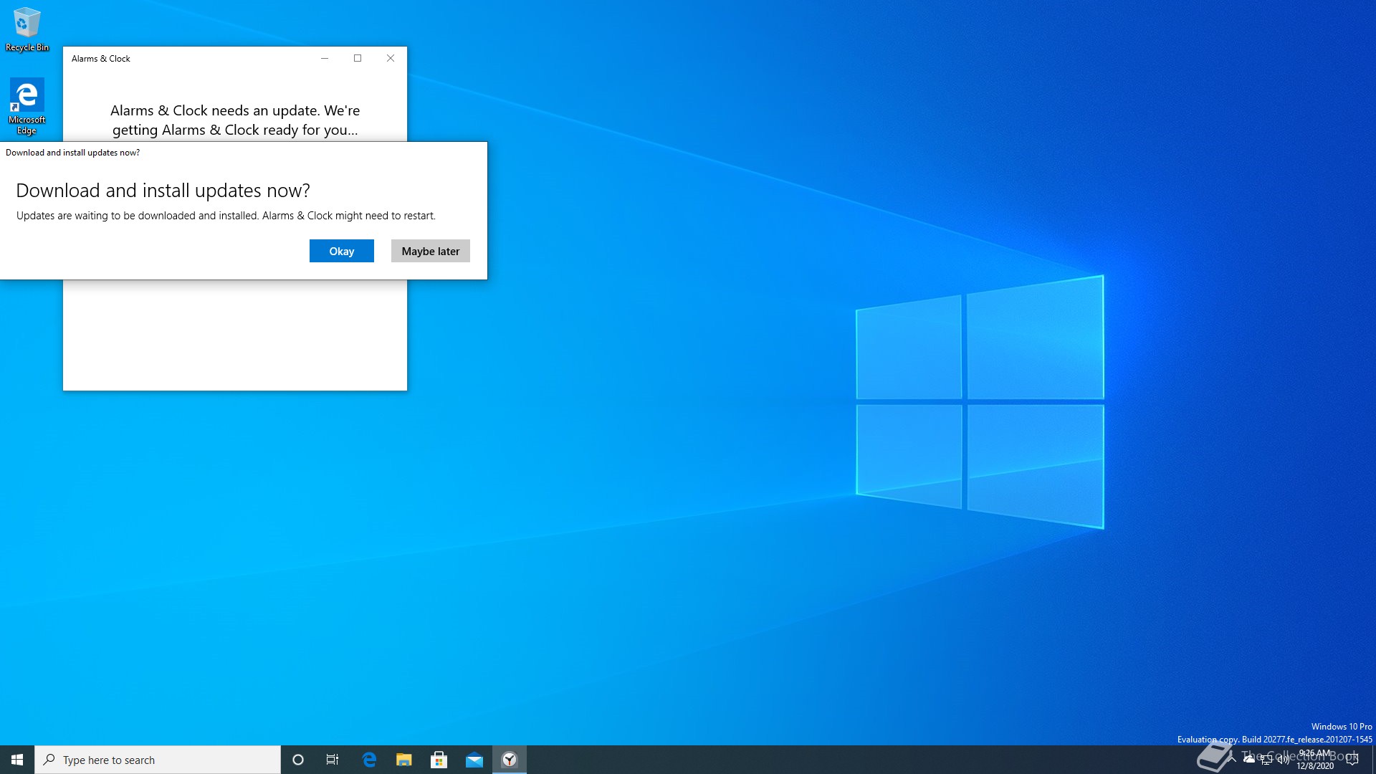
Task: Click the Show desktop strip
Action: pyautogui.click(x=1373, y=760)
